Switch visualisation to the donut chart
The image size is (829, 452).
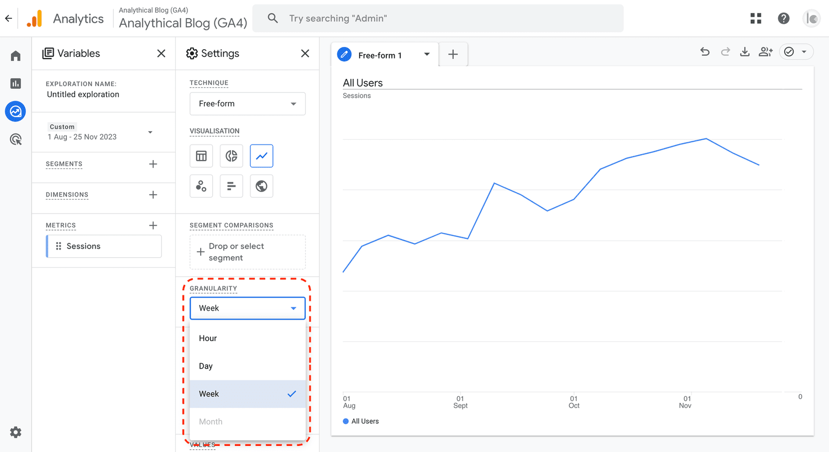(x=231, y=156)
